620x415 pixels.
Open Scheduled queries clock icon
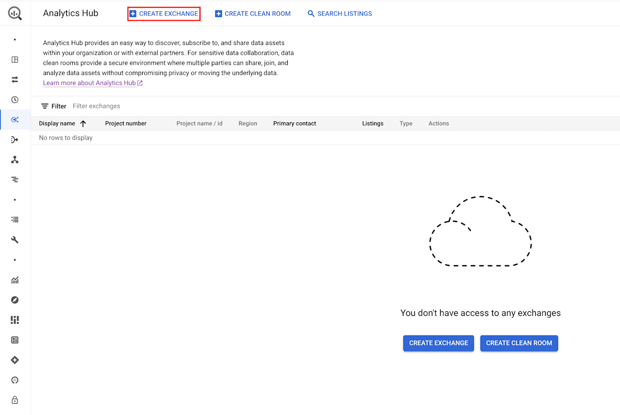point(15,100)
